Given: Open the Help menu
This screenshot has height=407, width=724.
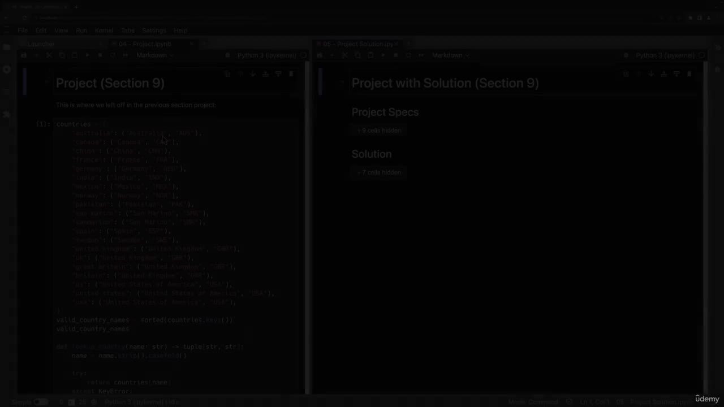Looking at the screenshot, I should pyautogui.click(x=180, y=31).
